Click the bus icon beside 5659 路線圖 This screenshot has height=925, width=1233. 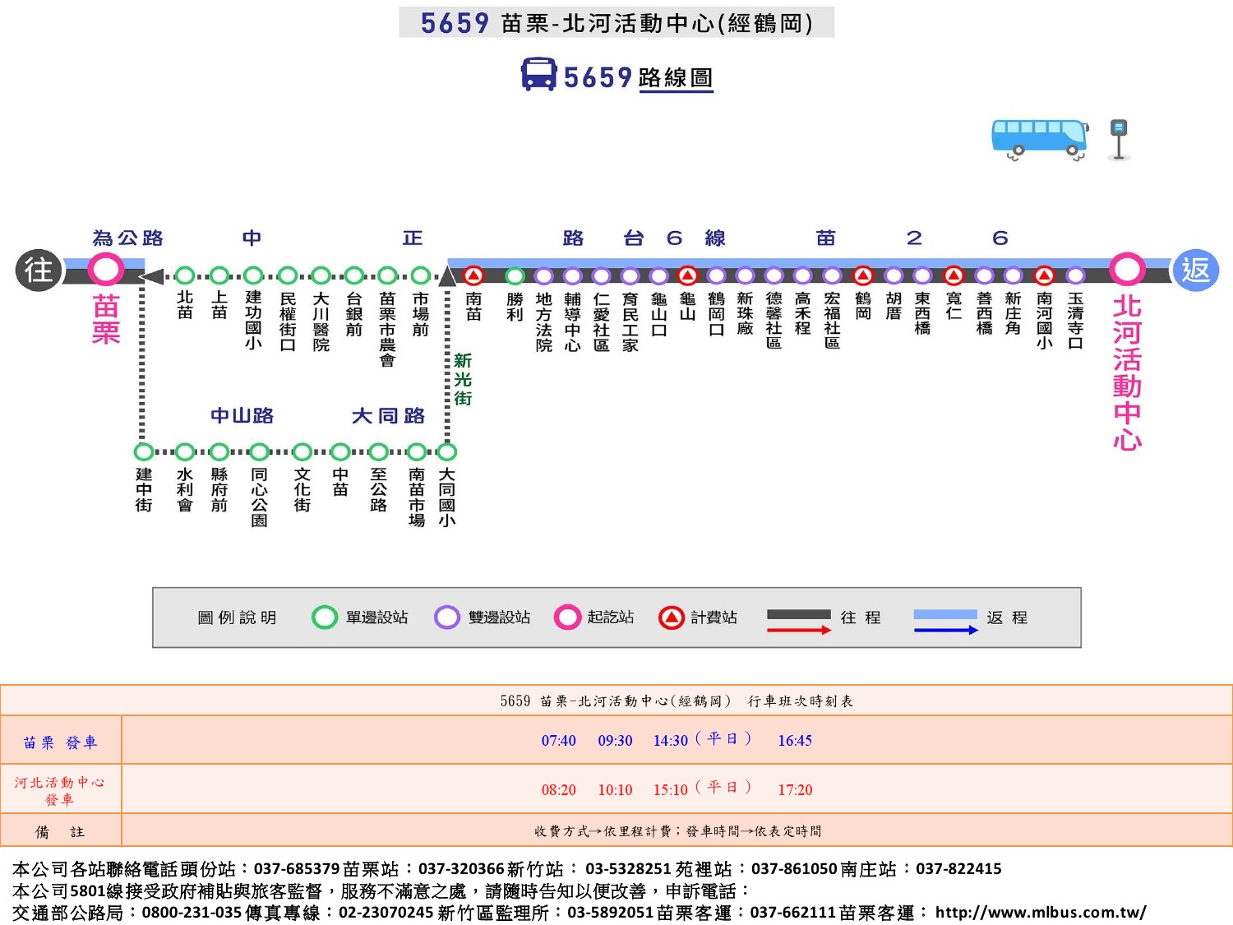click(x=538, y=75)
